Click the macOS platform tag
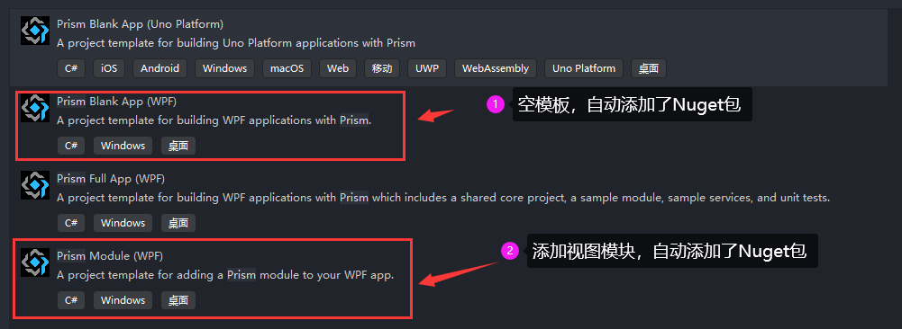 pyautogui.click(x=287, y=68)
